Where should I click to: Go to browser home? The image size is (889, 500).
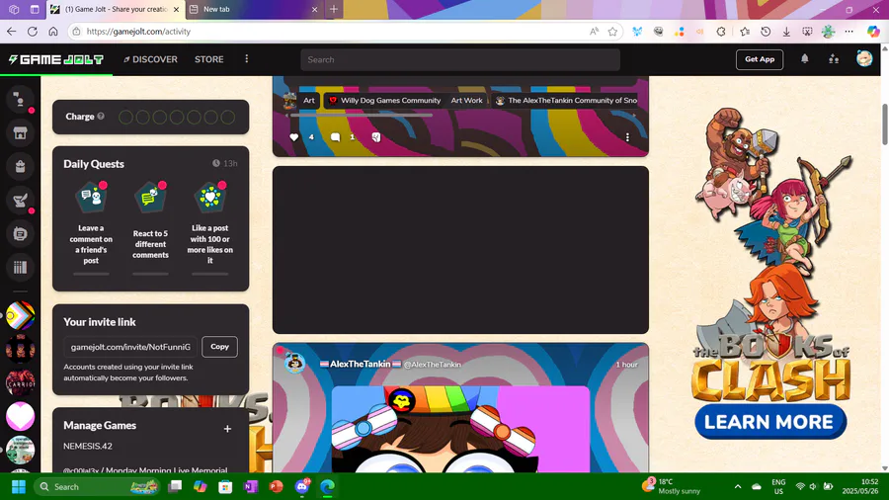53,32
